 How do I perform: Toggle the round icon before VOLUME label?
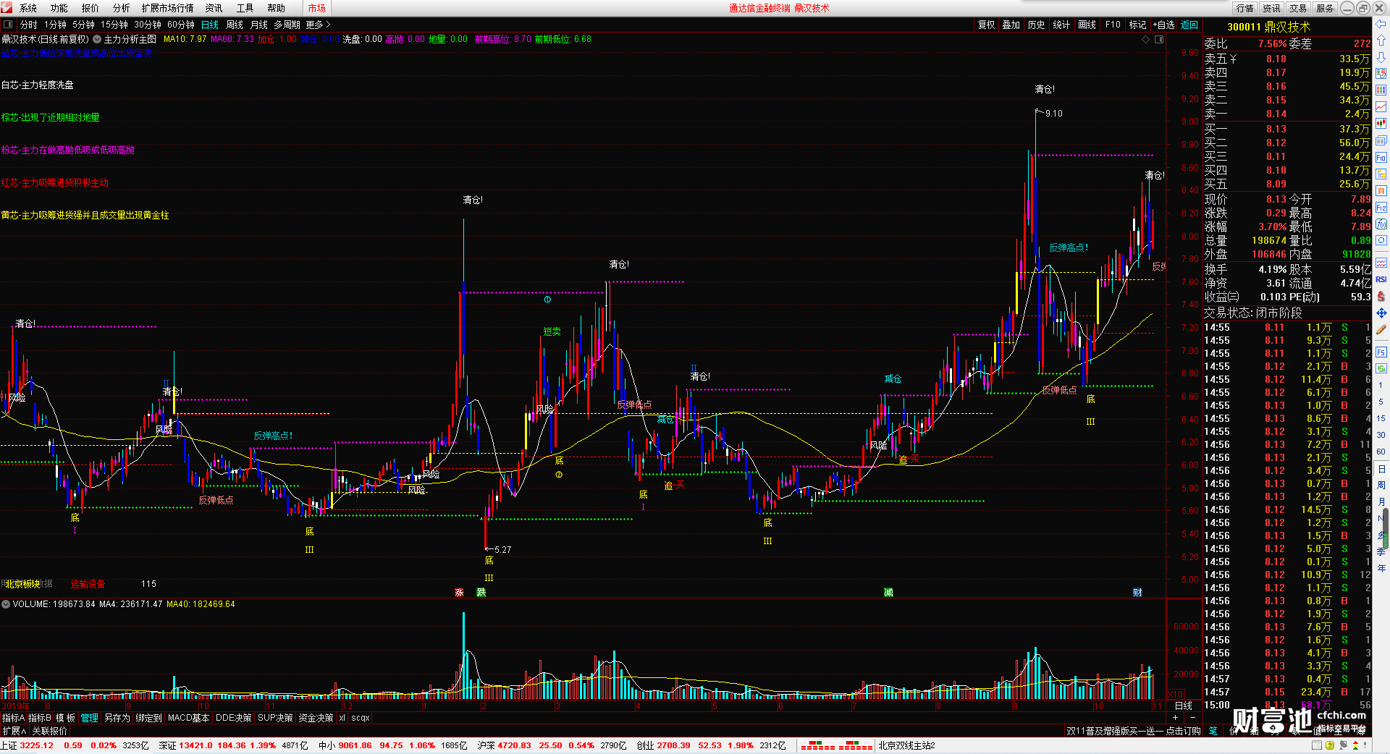pyautogui.click(x=6, y=604)
